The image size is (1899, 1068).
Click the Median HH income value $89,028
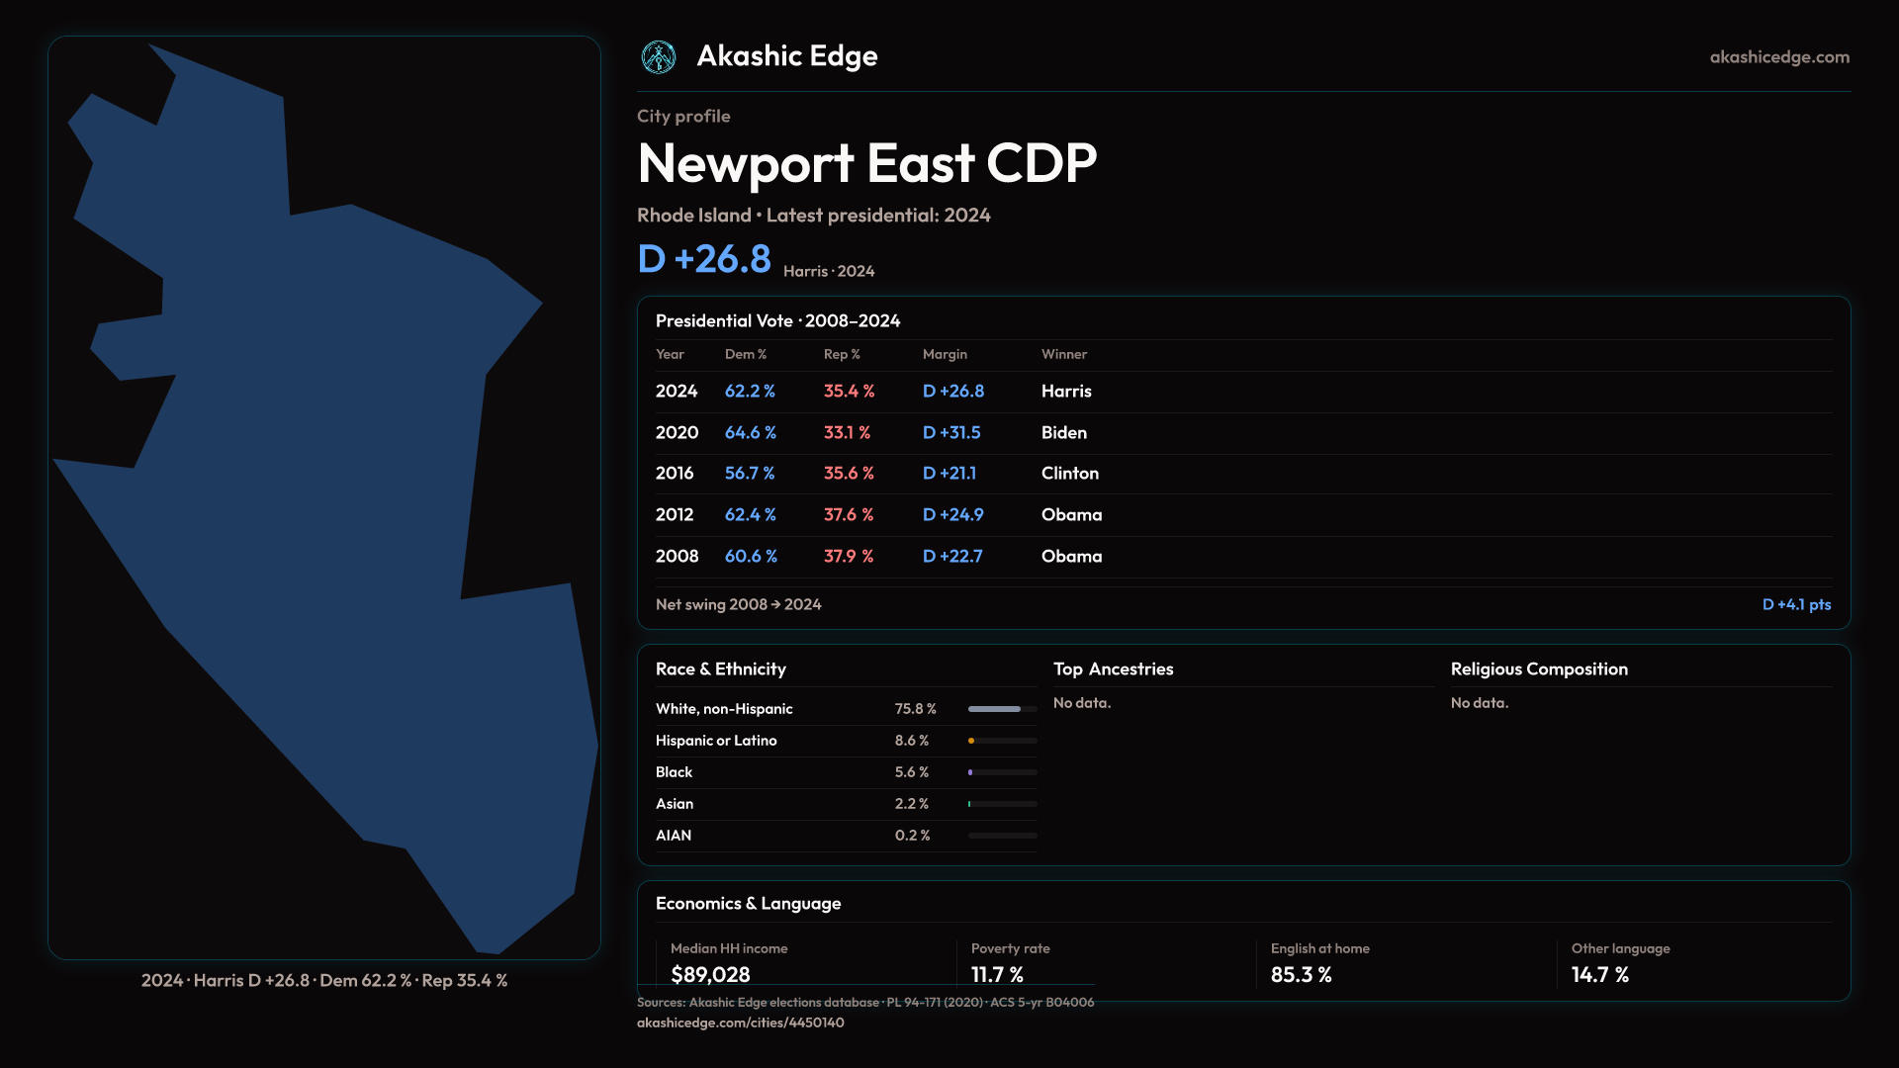pyautogui.click(x=710, y=975)
